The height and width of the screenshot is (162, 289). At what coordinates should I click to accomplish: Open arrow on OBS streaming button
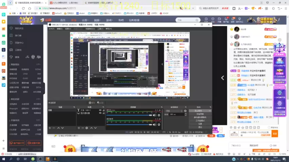click(x=210, y=111)
